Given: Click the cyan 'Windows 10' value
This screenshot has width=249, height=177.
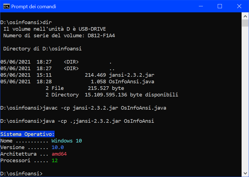Looking at the screenshot, I should 67,141.
